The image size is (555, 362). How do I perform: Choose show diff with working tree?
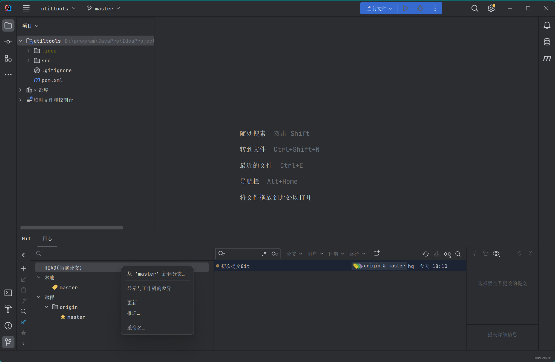157,288
